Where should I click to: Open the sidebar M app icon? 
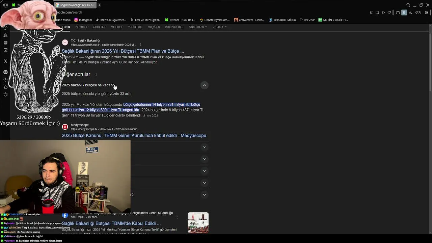pos(5,50)
